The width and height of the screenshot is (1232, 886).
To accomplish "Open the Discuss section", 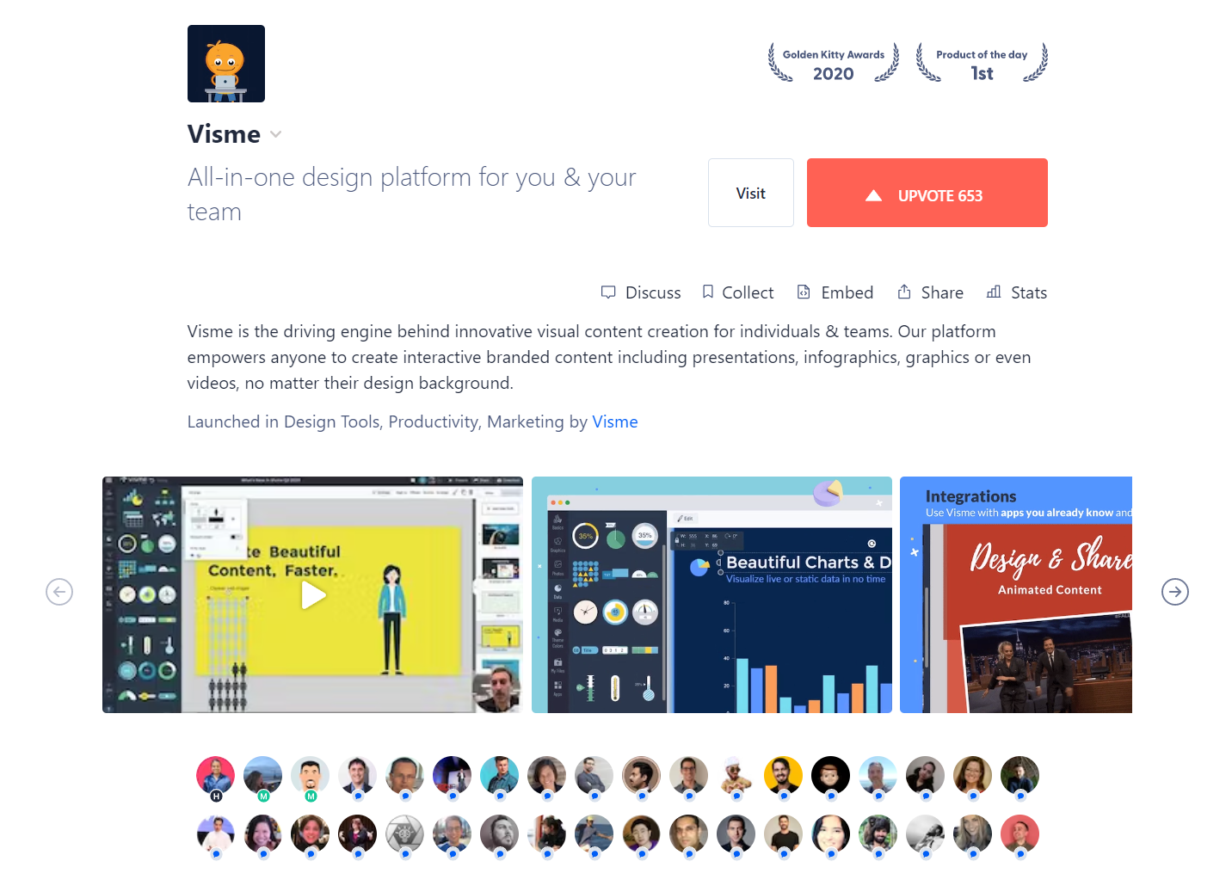I will [641, 292].
